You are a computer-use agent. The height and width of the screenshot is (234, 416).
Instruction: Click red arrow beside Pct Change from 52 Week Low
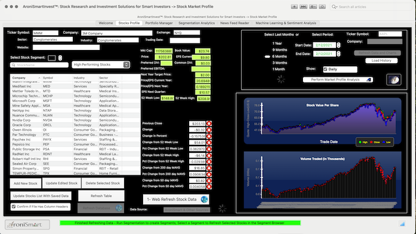point(209,149)
